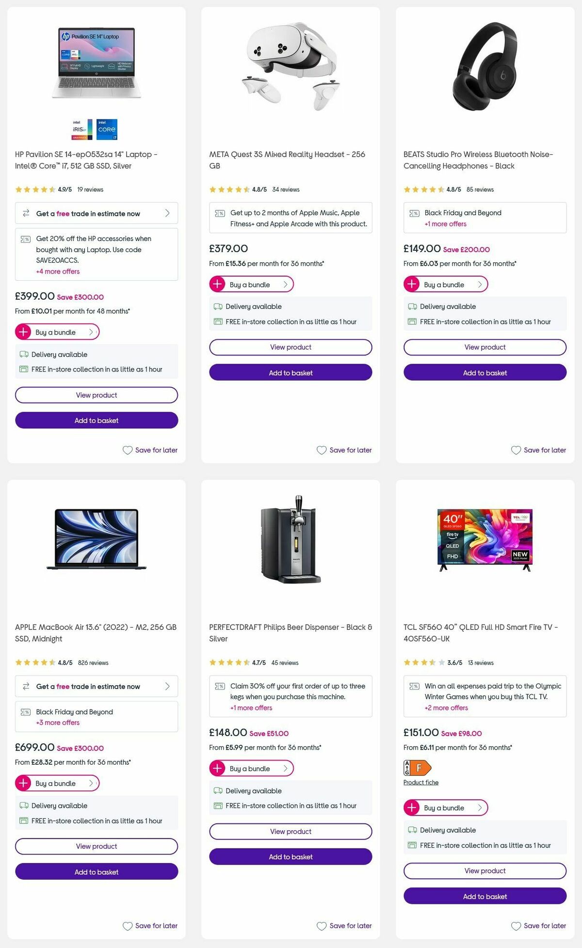Open the Product fiche link for TCL TV
The height and width of the screenshot is (948, 582).
(420, 782)
